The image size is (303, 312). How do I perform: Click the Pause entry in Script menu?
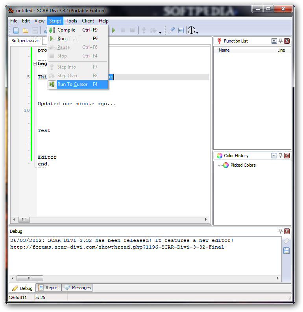click(78, 47)
